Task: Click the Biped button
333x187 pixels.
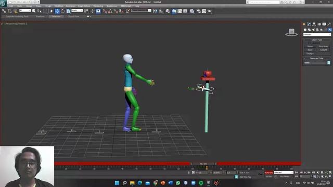Action: pyautogui.click(x=310, y=50)
